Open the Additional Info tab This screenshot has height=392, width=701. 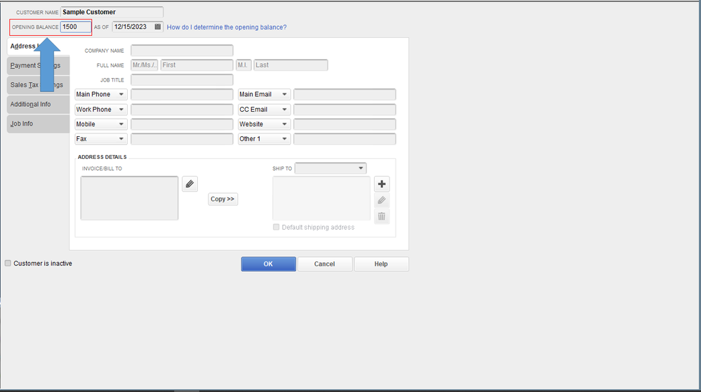tap(38, 104)
